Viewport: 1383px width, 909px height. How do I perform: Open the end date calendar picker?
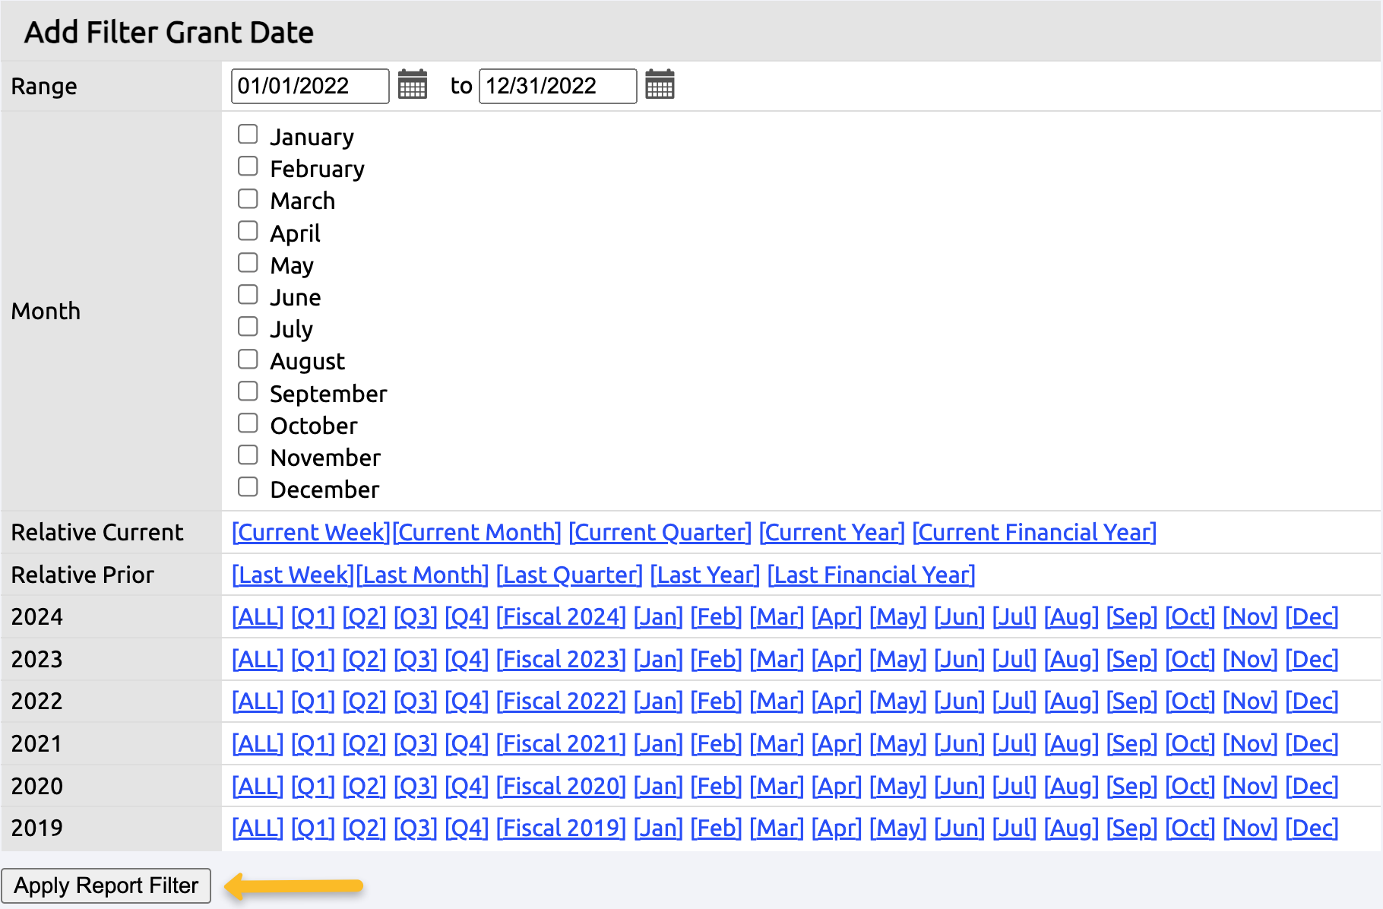pyautogui.click(x=660, y=84)
